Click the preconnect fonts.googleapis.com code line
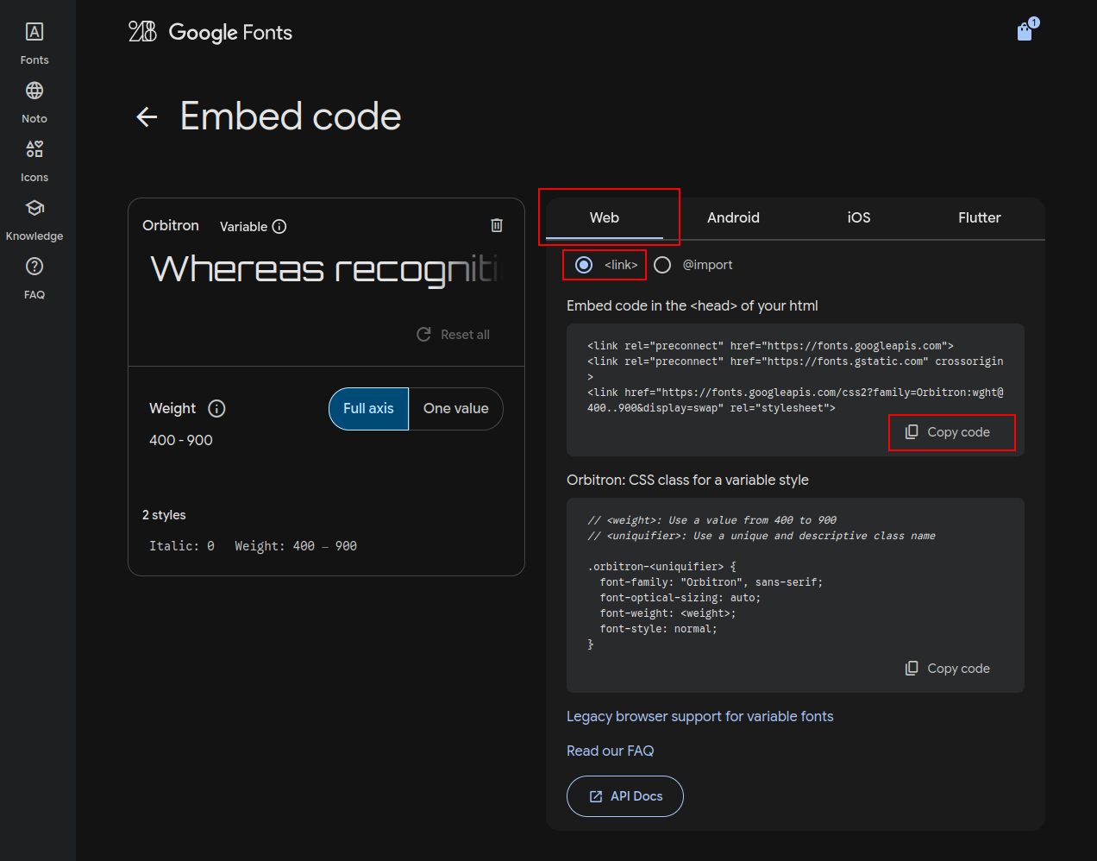1097x861 pixels. coord(770,346)
